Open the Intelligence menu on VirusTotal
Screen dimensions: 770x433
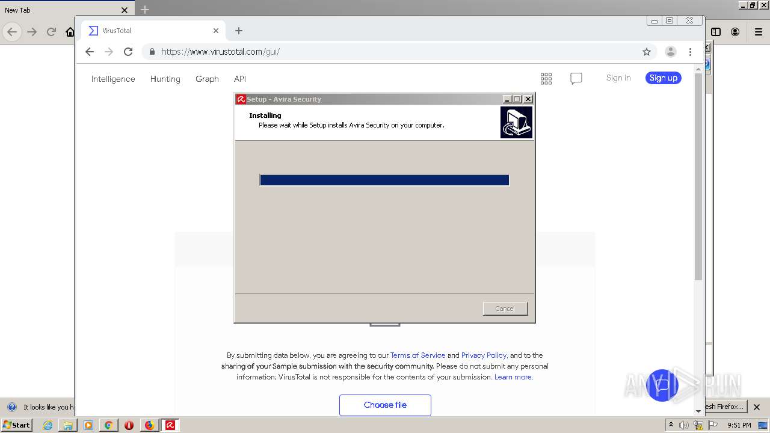113,79
